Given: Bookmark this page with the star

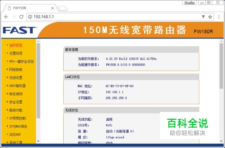Looking at the screenshot, I should tap(210, 17).
